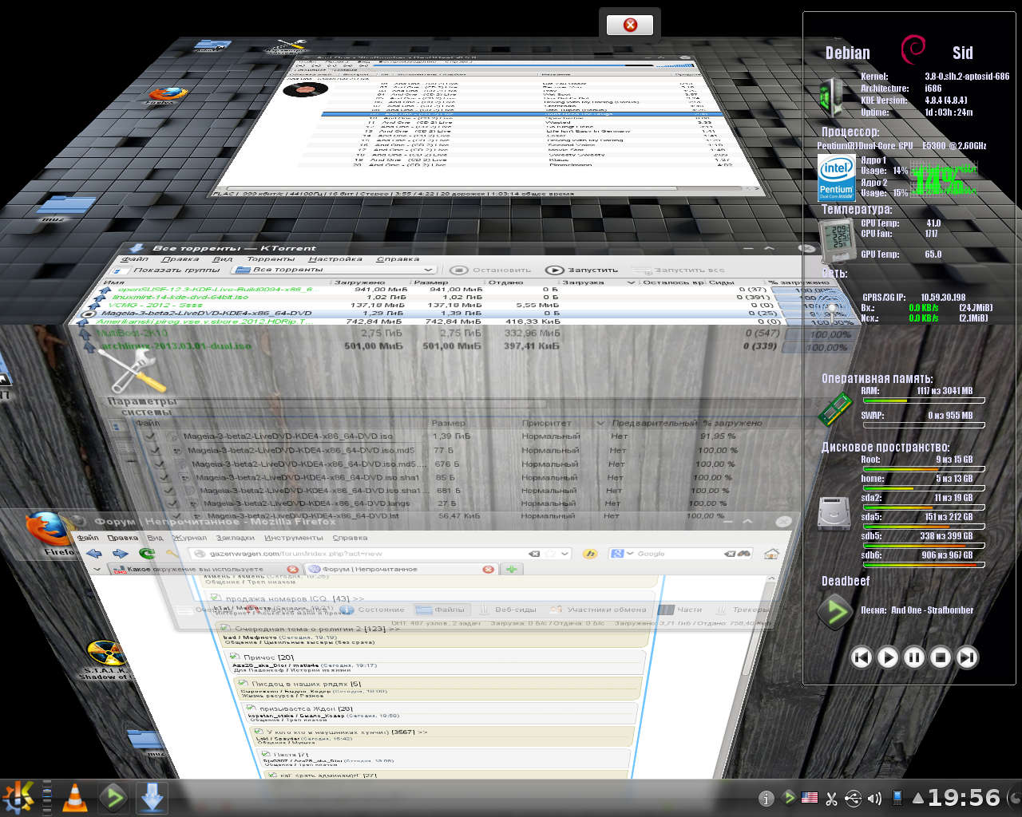This screenshot has width=1022, height=817.
Task: Reload the page in Firefox
Action: click(x=146, y=553)
